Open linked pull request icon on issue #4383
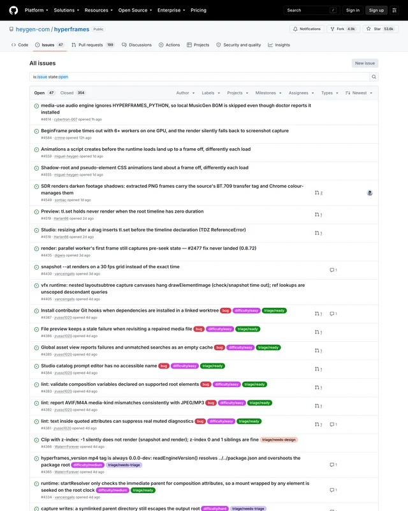This screenshot has height=511, width=408. tap(319, 388)
